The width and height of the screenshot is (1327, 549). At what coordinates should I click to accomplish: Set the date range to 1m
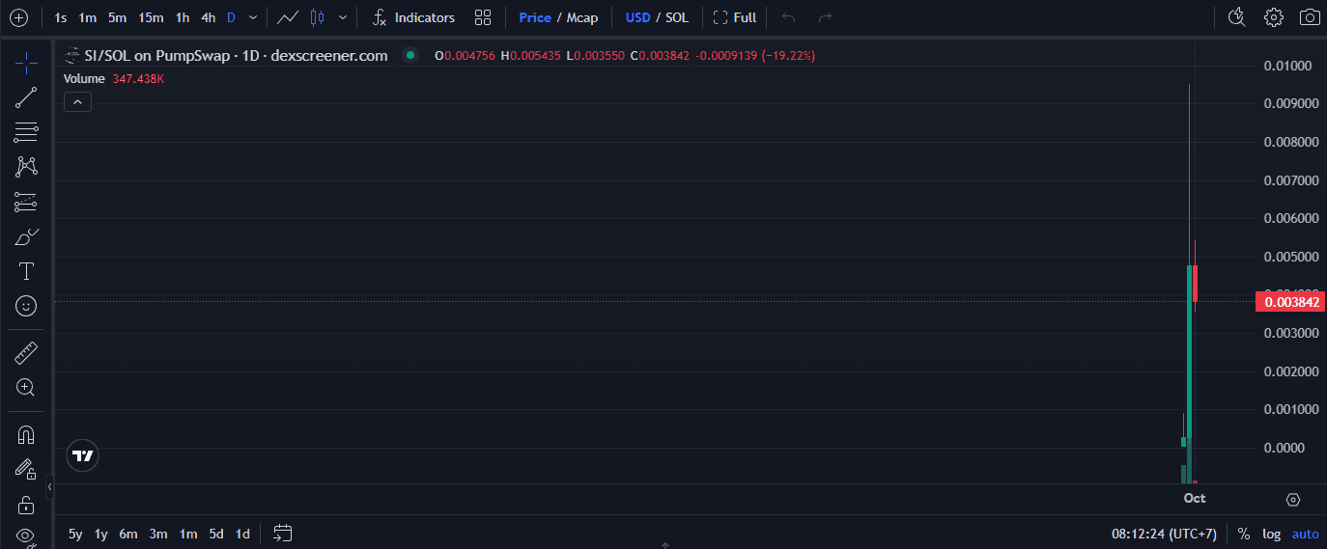coord(188,534)
